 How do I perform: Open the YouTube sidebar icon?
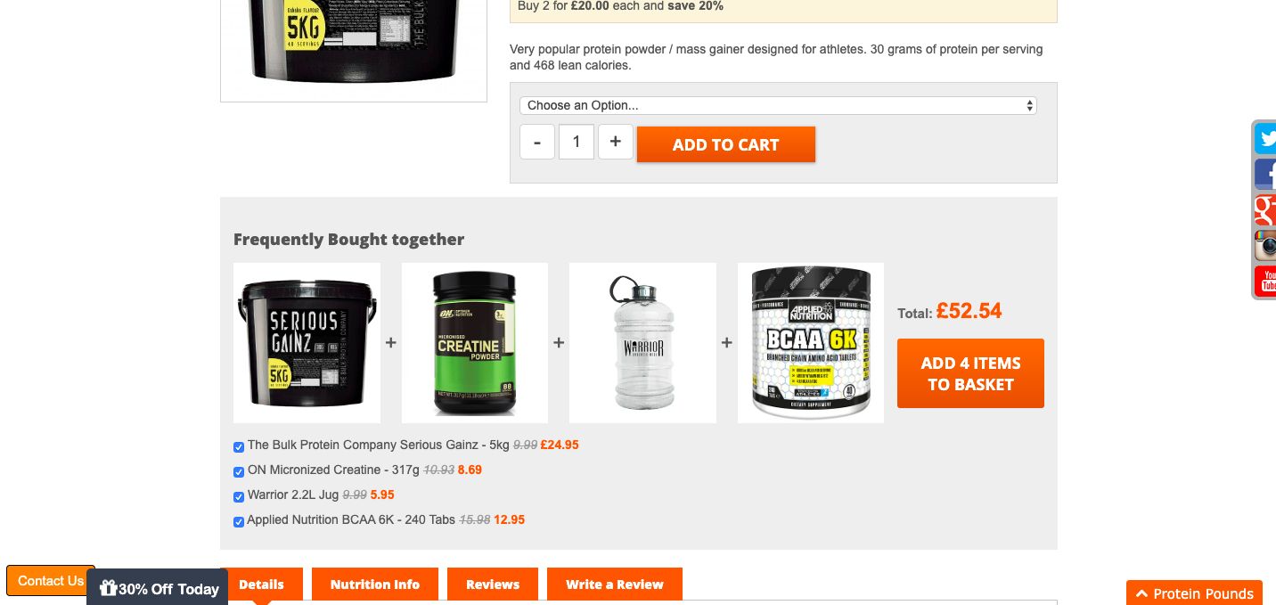1265,281
